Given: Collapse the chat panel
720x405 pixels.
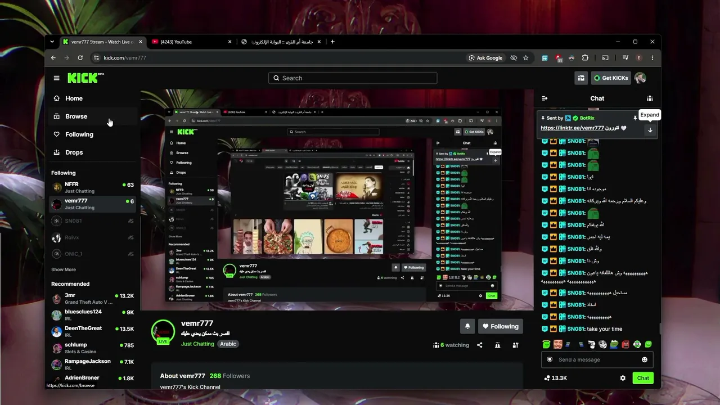Looking at the screenshot, I should pyautogui.click(x=544, y=98).
